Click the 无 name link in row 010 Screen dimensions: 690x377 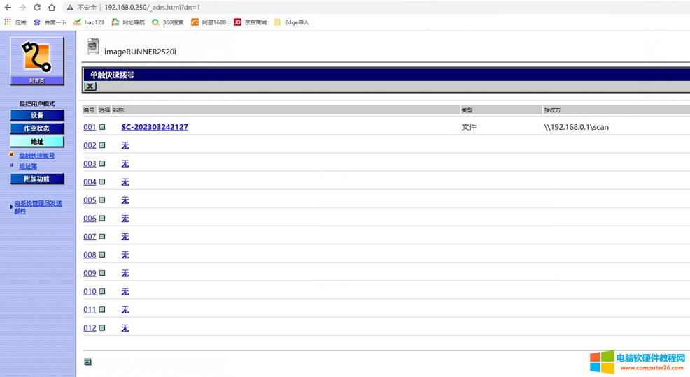coord(125,291)
